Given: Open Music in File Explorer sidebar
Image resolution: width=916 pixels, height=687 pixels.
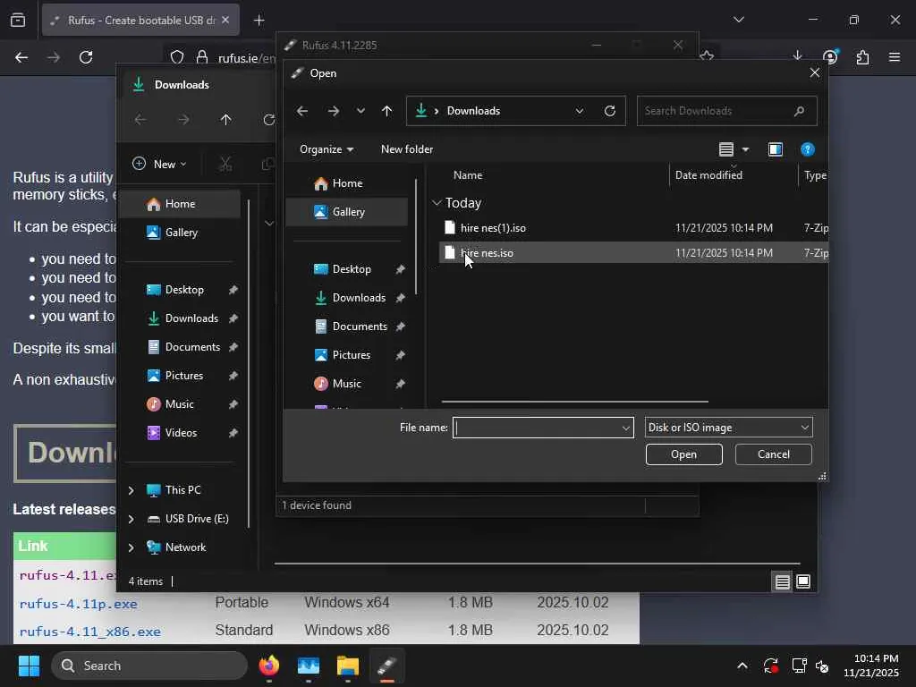Looking at the screenshot, I should (179, 404).
